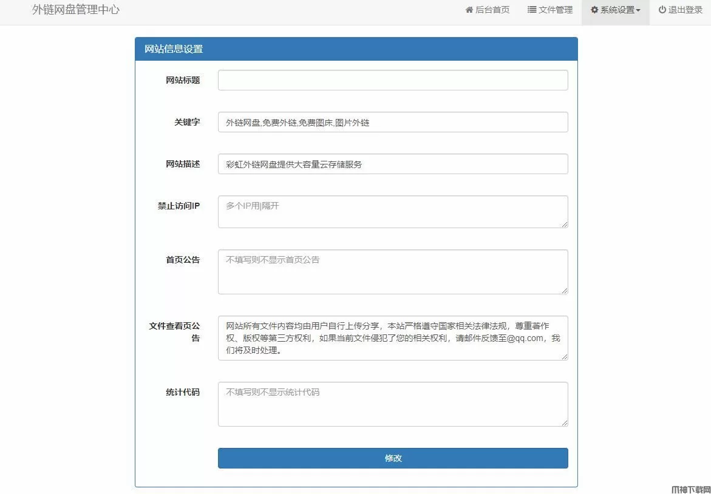
Task: Click the home icon beside 后台首页
Action: [469, 10]
